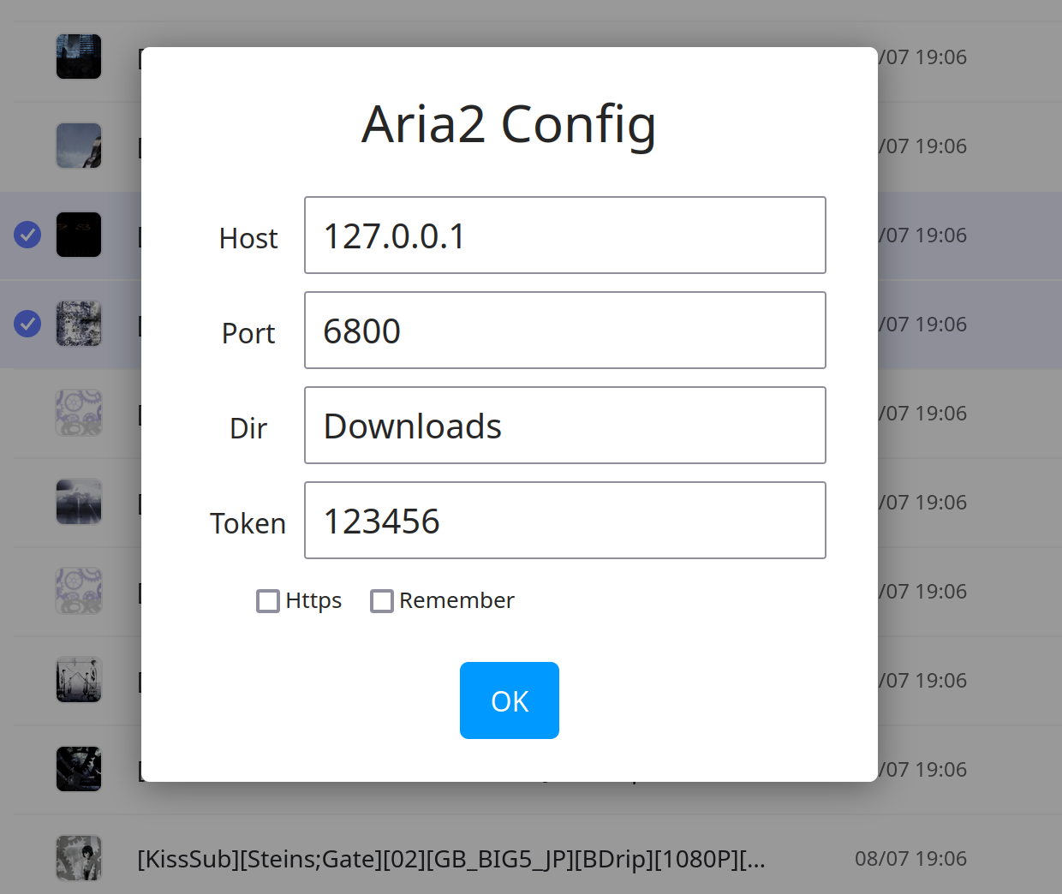
Task: Click the shattered glass thumbnail near the bottom
Action: point(79,768)
